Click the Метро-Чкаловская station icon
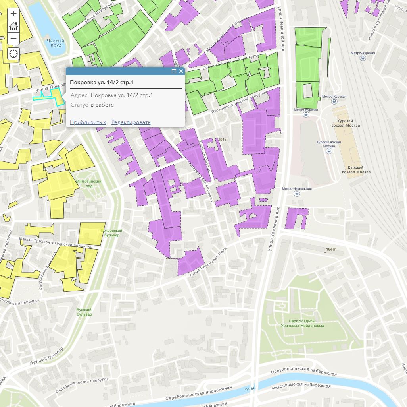The image size is (407, 407). [297, 194]
